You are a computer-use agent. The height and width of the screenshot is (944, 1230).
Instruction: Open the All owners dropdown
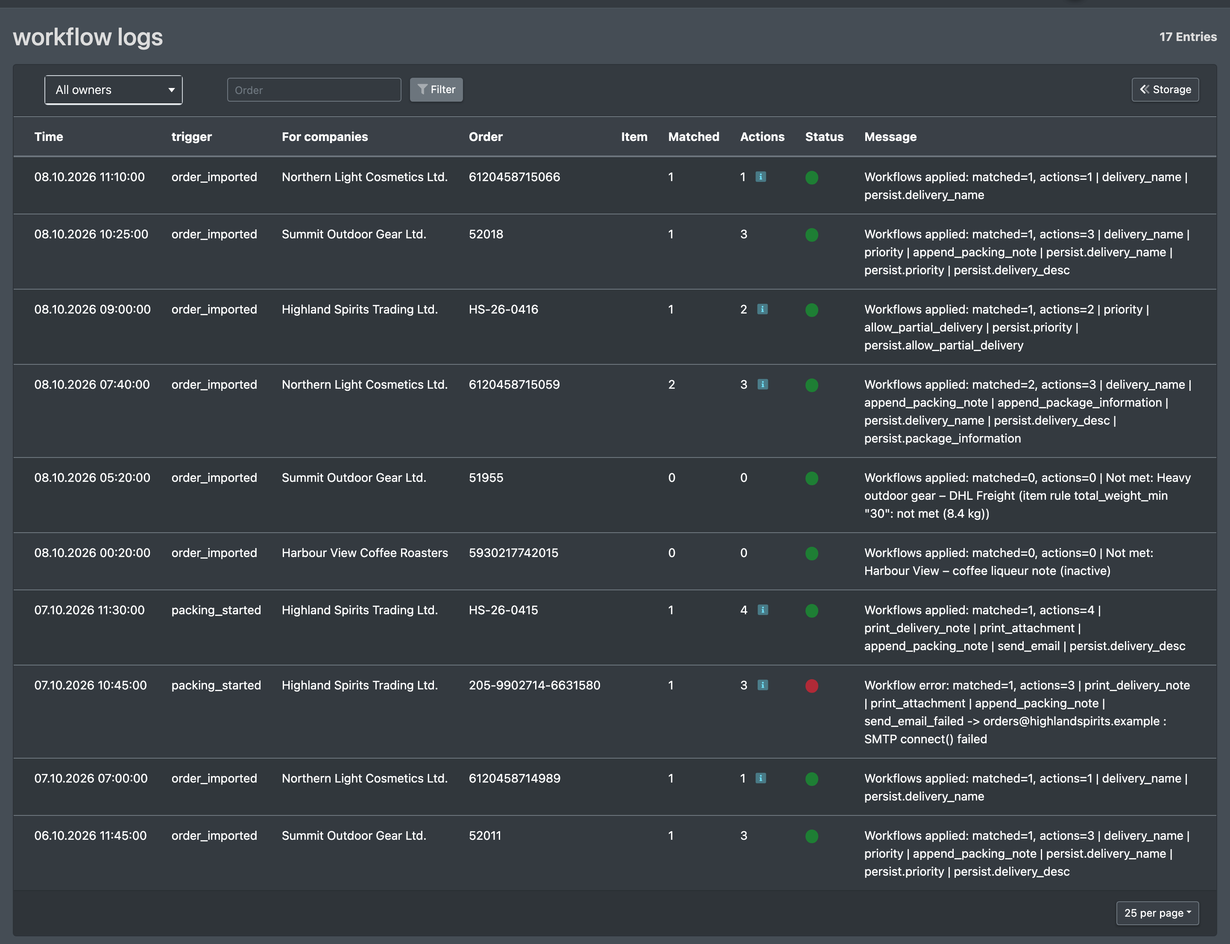pyautogui.click(x=114, y=90)
